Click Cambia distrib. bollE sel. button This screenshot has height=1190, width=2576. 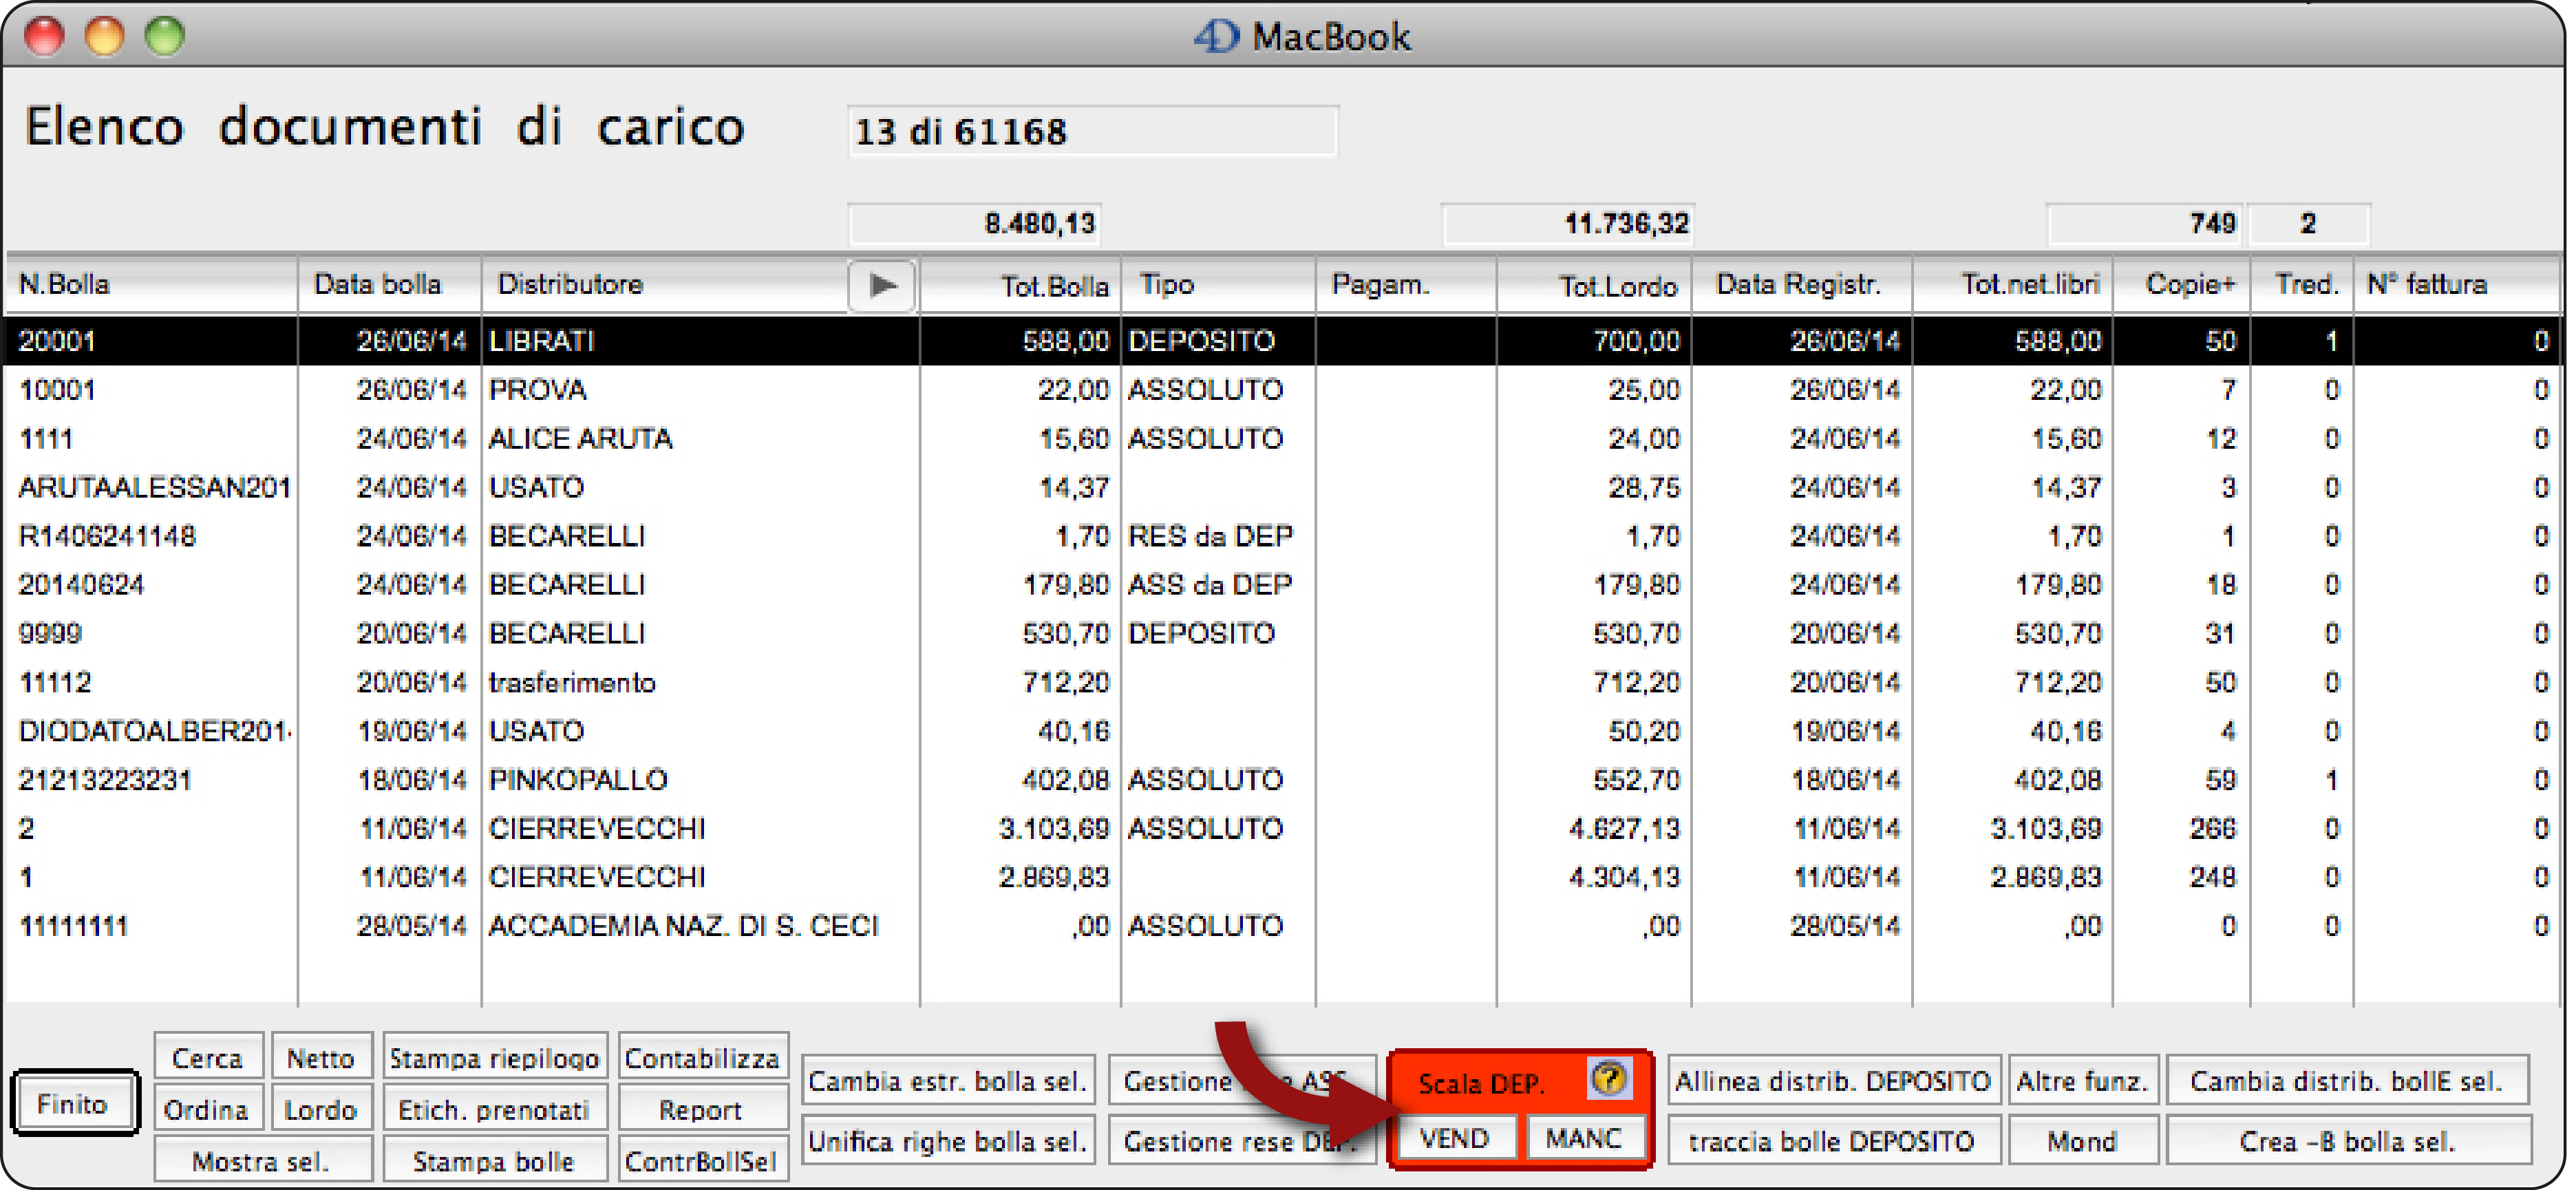(2348, 1081)
